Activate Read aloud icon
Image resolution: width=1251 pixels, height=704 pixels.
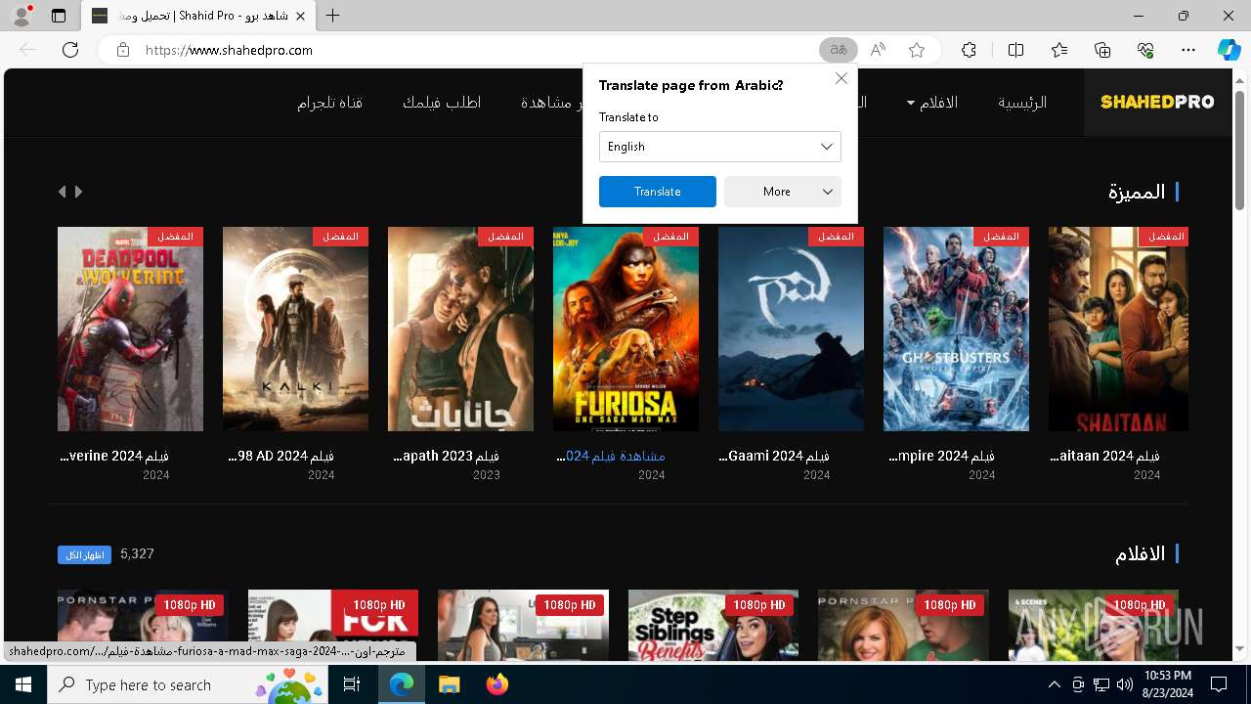coord(878,50)
